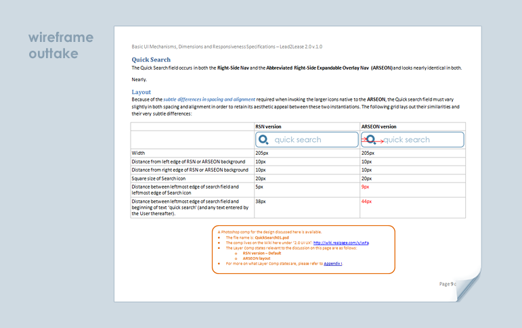Select the RSN version column header
Image resolution: width=522 pixels, height=328 pixels.
(268, 126)
